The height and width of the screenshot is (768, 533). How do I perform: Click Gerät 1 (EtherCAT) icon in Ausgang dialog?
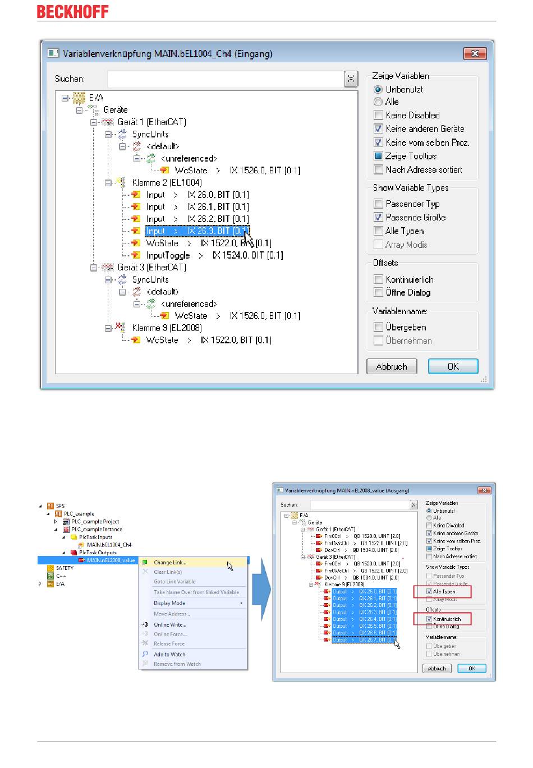pos(310,529)
